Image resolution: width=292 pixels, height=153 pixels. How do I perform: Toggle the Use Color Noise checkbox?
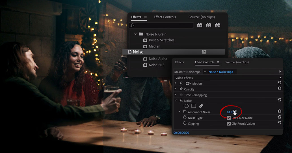point(229,118)
